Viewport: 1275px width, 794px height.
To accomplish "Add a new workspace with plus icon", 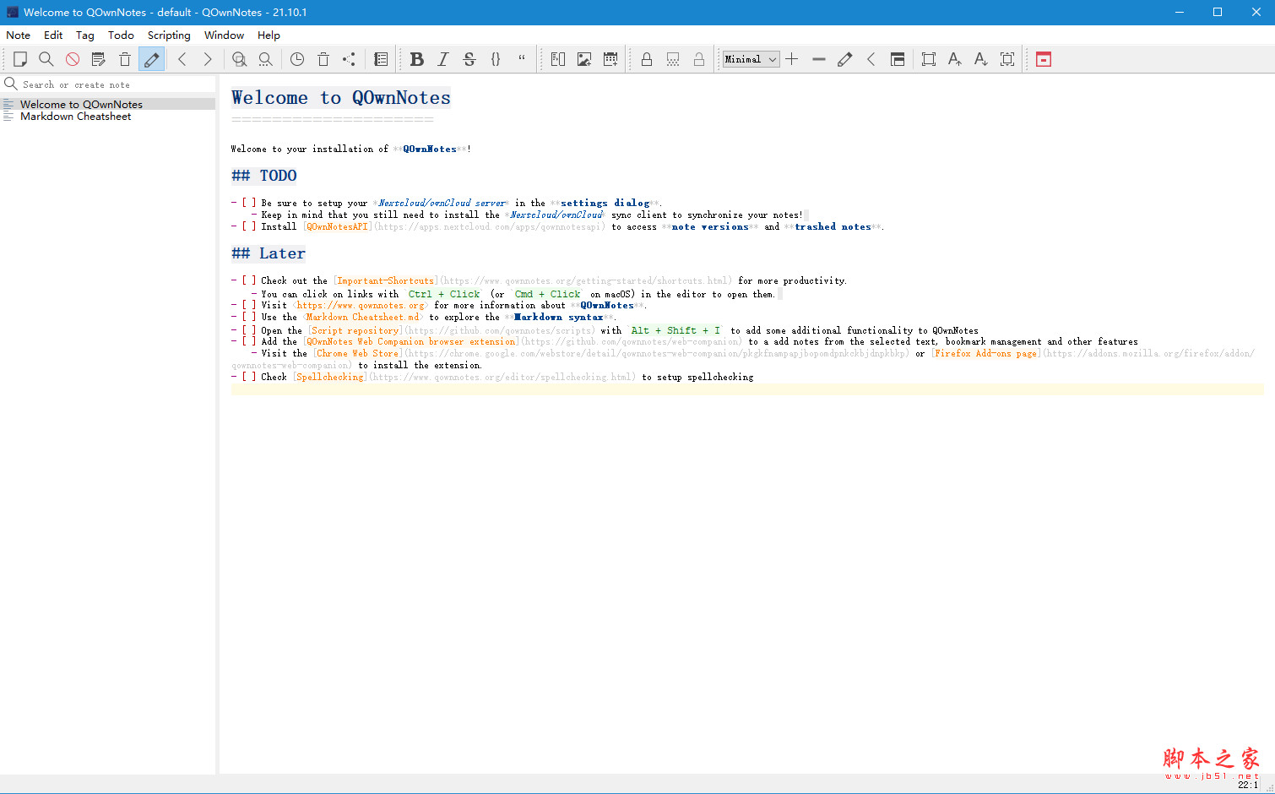I will (x=792, y=59).
